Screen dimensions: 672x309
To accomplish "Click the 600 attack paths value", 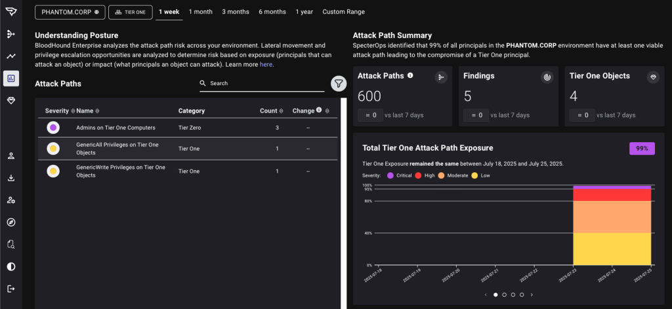I will [369, 96].
